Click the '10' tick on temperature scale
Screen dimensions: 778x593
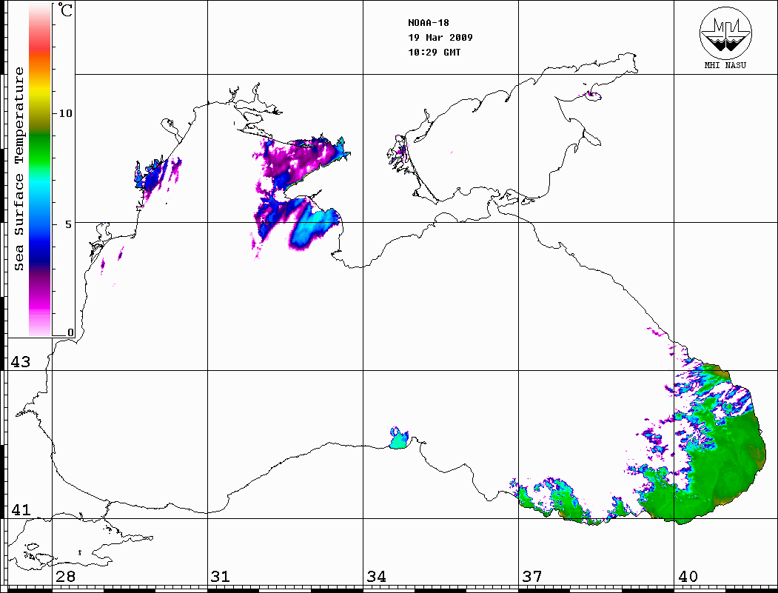click(65, 113)
